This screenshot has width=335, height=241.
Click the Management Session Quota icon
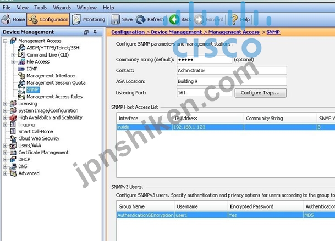pos(21,83)
